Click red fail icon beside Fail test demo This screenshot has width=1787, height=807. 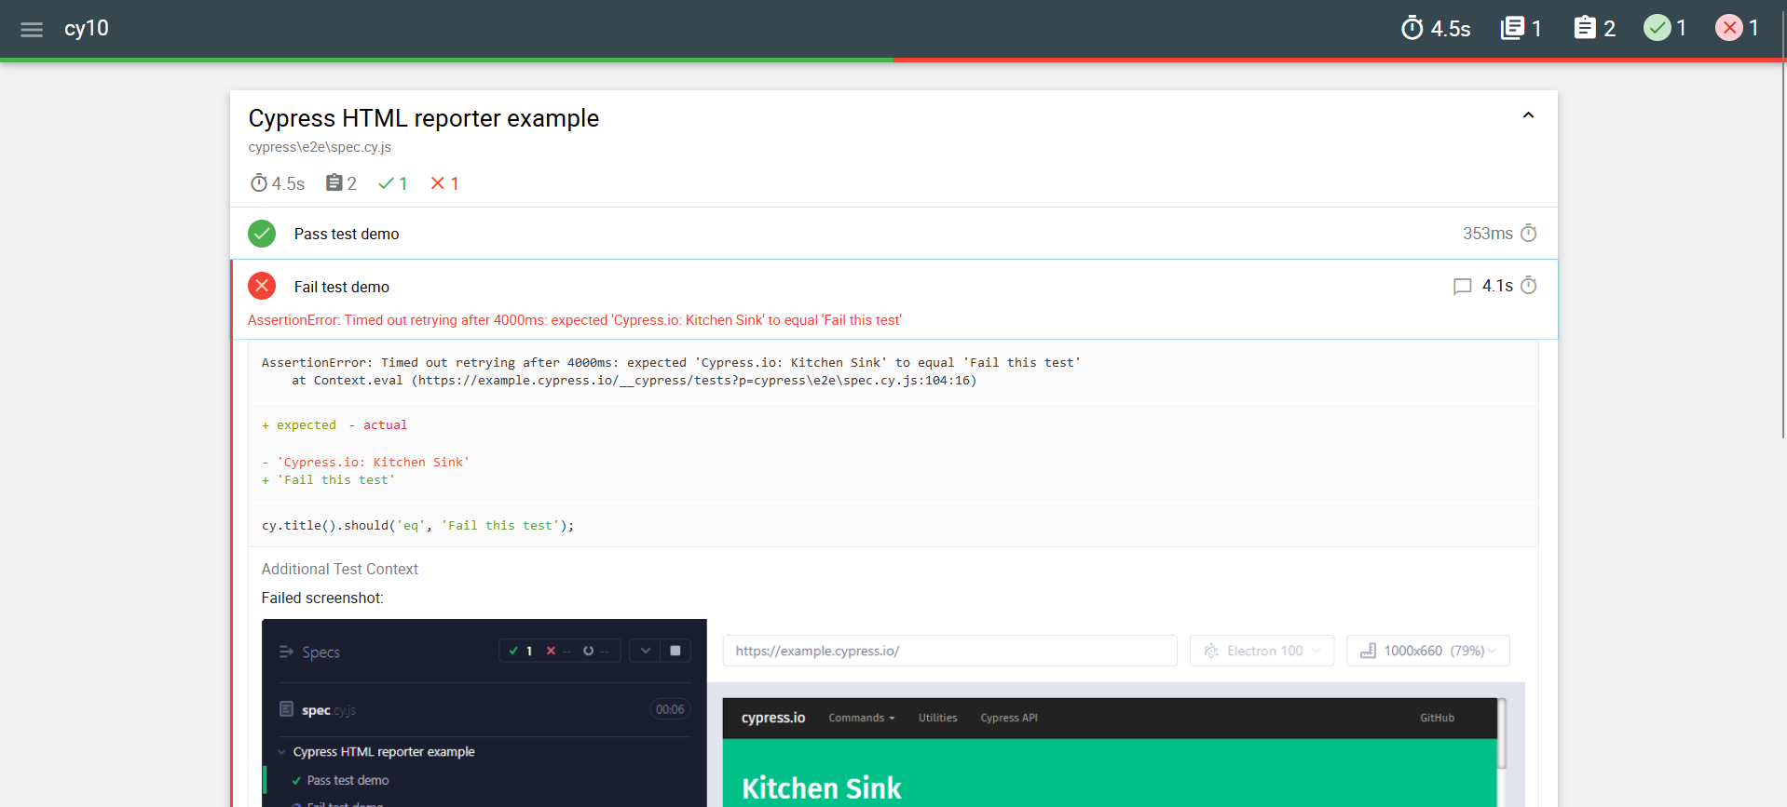click(262, 286)
